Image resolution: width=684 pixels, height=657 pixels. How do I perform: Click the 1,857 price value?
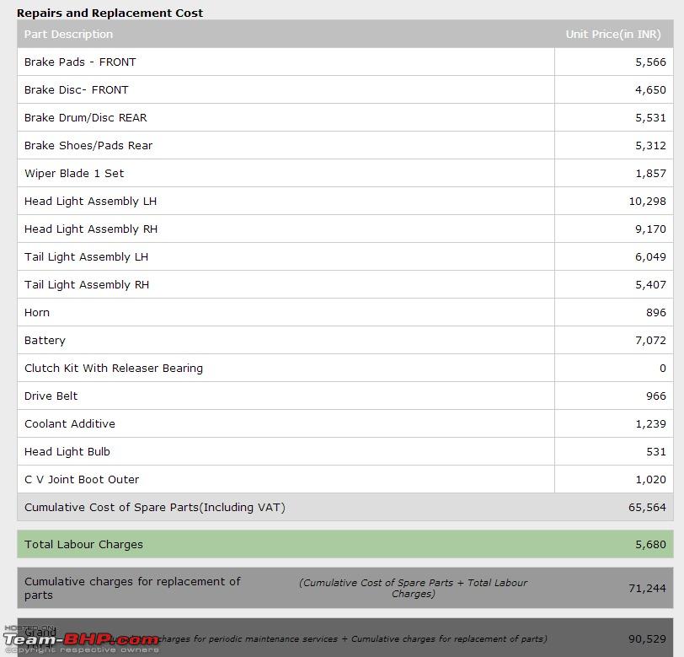click(650, 174)
